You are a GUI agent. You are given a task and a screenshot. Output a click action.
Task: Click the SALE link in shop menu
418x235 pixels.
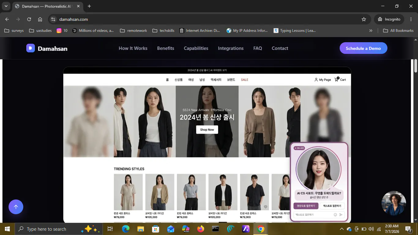coord(244,80)
